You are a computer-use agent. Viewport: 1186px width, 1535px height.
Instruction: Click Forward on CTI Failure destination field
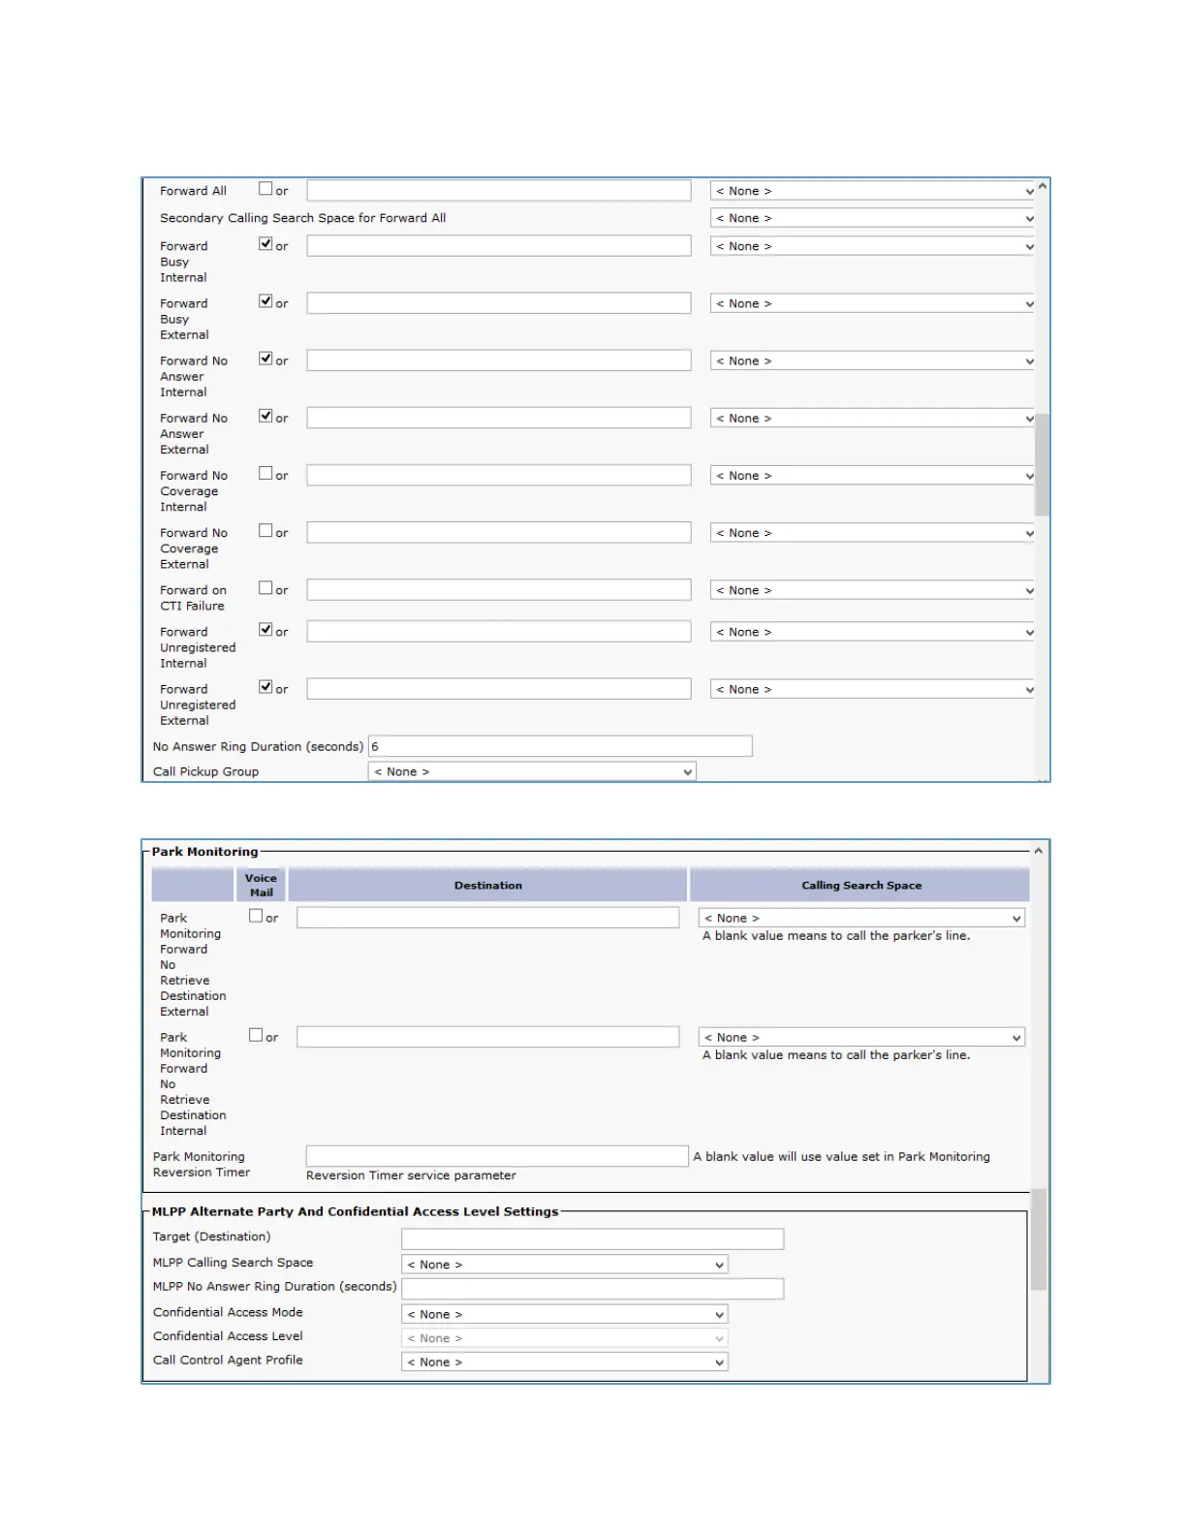pyautogui.click(x=499, y=589)
